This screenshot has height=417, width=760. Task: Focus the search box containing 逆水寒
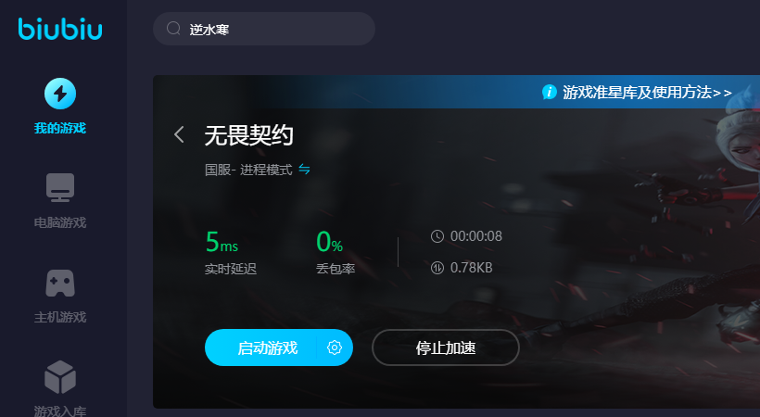pos(264,29)
